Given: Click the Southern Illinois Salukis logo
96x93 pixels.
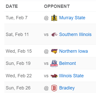Looking at the screenshot, I should (54, 34).
